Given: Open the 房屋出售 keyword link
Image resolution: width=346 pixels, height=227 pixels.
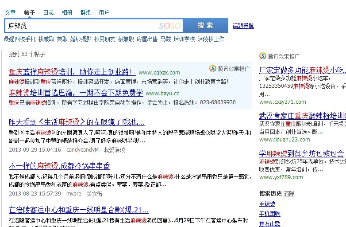Looking at the screenshot, I should coord(147,39).
